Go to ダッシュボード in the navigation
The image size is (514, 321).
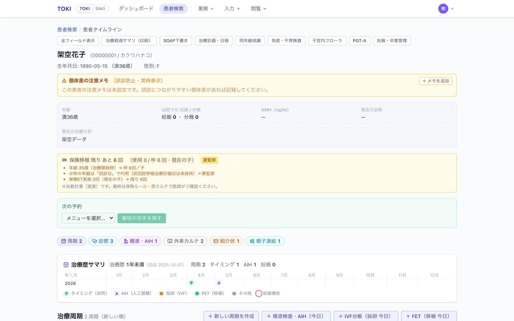(x=136, y=9)
